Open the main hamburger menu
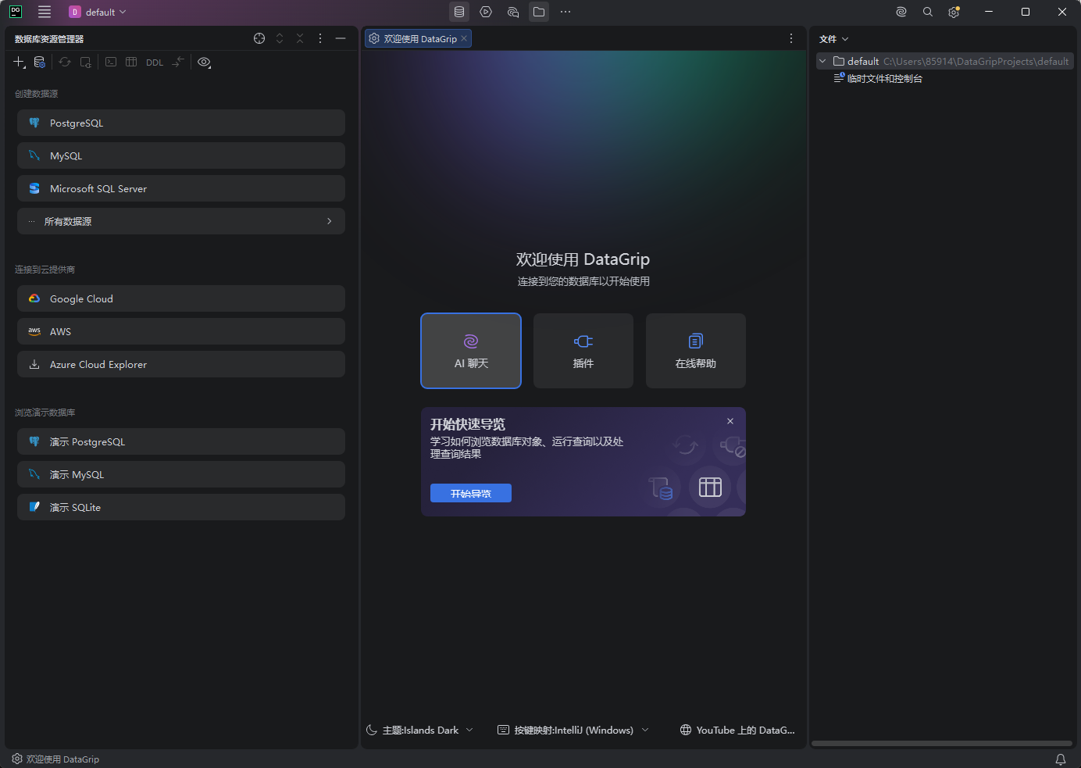 point(45,12)
